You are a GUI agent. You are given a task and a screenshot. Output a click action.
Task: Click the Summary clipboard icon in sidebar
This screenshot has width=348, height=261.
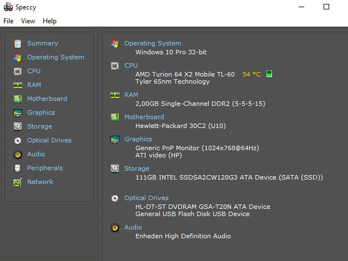(17, 43)
